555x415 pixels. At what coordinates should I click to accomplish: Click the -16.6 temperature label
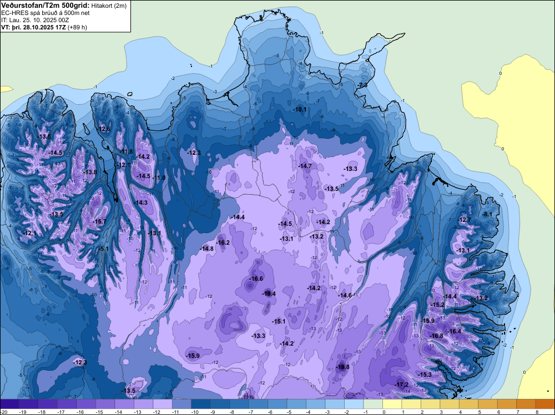tap(256, 279)
